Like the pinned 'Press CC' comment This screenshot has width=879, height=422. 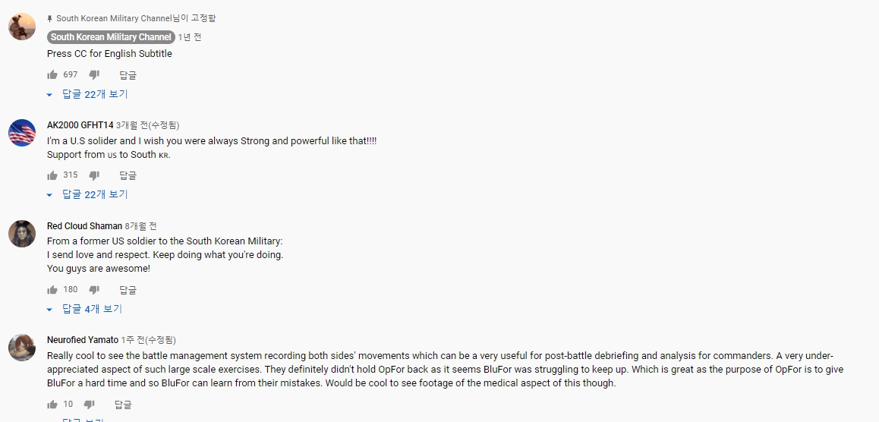pos(52,74)
